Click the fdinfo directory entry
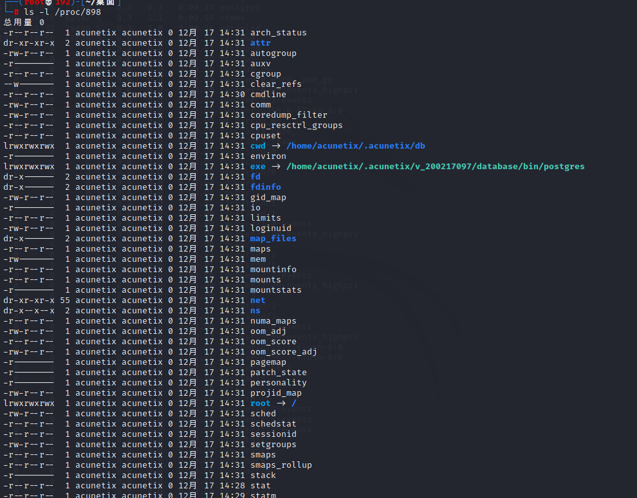The height and width of the screenshot is (498, 637). pyautogui.click(x=265, y=187)
